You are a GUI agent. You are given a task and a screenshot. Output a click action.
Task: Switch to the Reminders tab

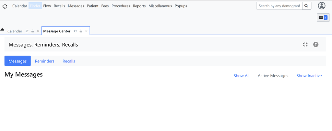click(x=44, y=61)
